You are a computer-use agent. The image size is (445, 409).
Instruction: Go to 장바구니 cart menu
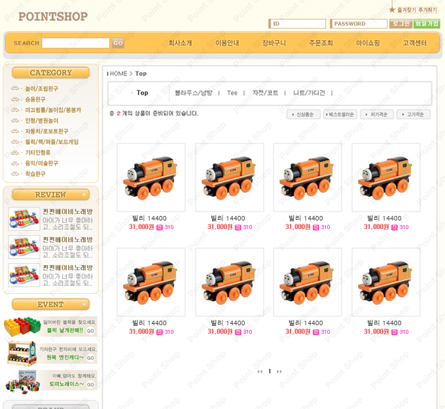tap(274, 43)
